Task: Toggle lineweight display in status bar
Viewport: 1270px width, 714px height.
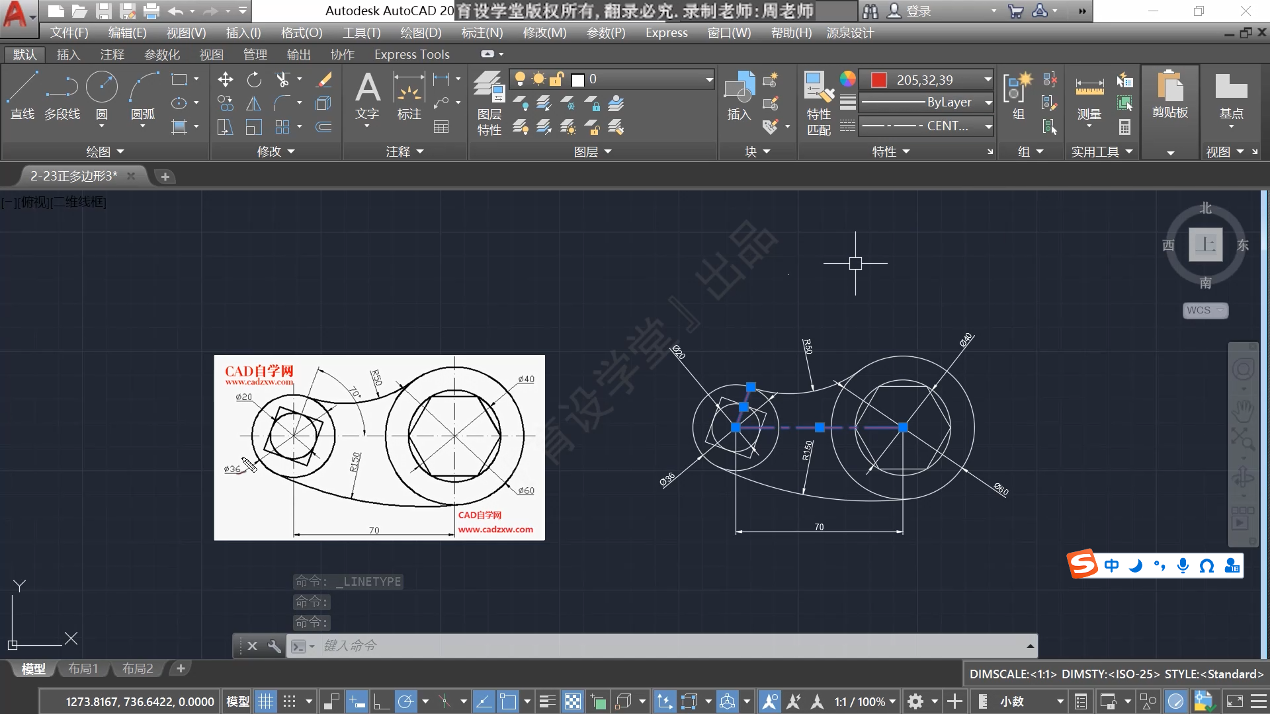Action: 547,701
